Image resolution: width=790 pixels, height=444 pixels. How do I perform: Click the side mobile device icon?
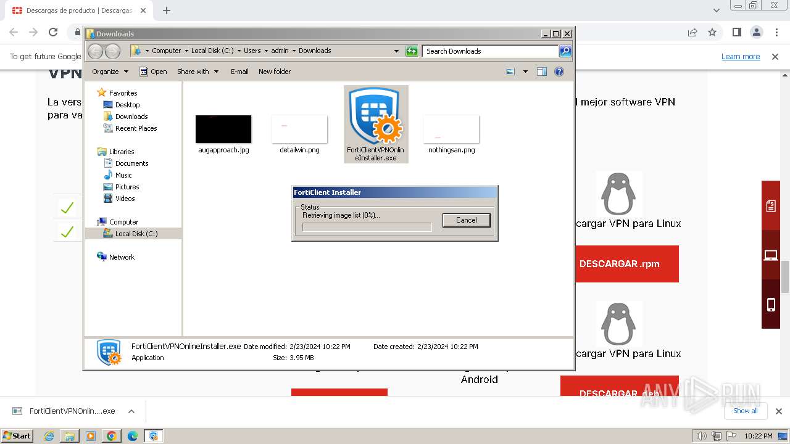coord(771,304)
